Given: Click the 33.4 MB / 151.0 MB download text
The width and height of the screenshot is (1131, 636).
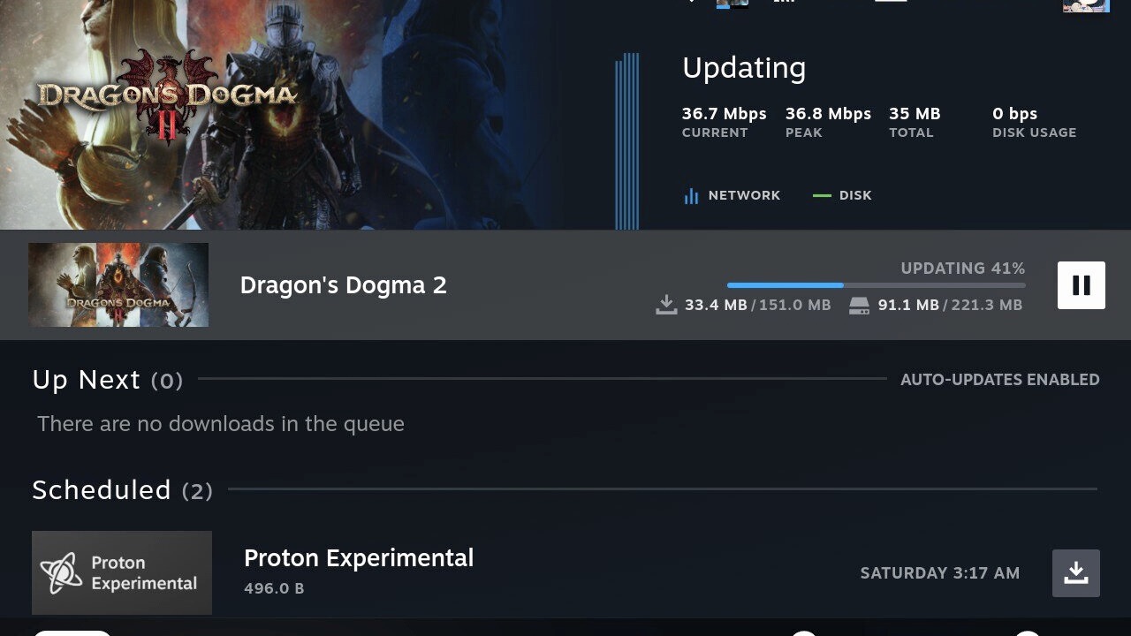Looking at the screenshot, I should click(x=758, y=306).
